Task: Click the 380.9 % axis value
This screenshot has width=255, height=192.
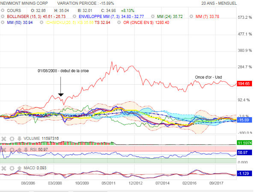Action: coord(245,50)
